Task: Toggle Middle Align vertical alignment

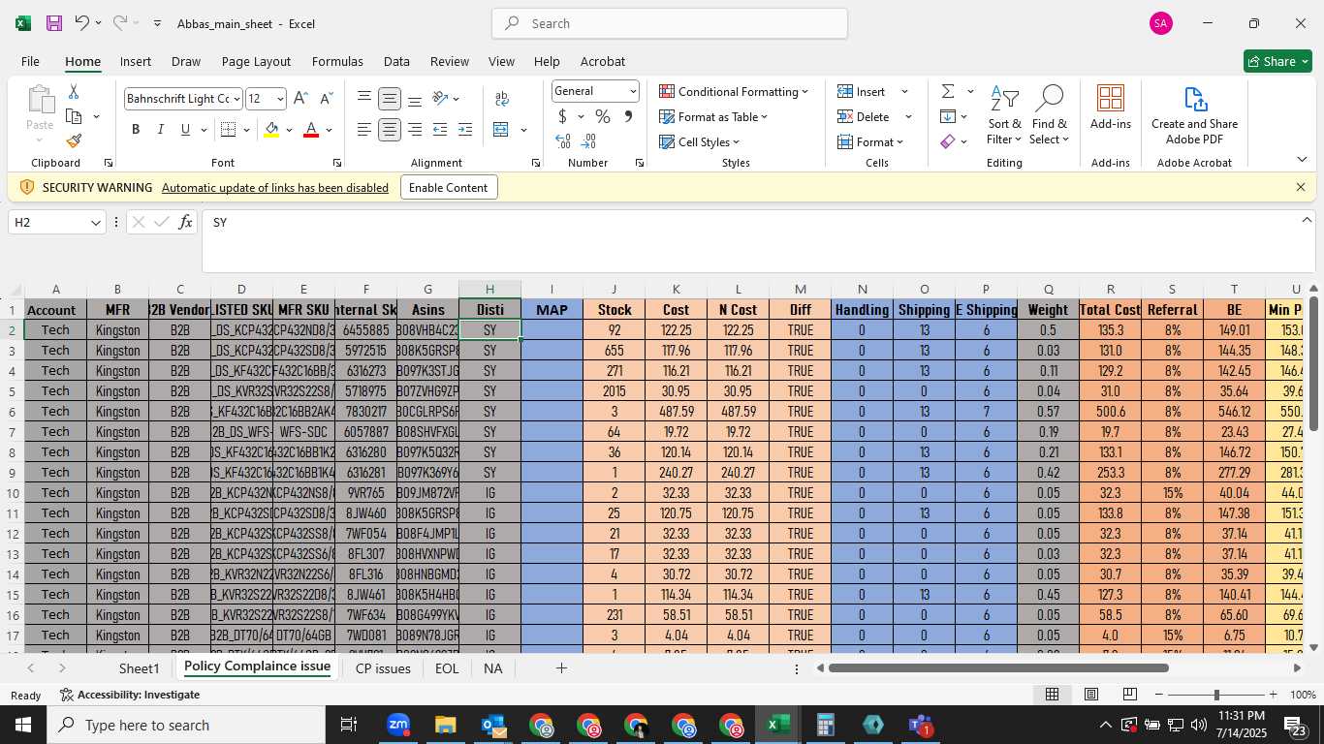Action: (390, 99)
